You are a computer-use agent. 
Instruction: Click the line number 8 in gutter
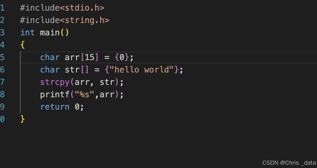point(2,94)
